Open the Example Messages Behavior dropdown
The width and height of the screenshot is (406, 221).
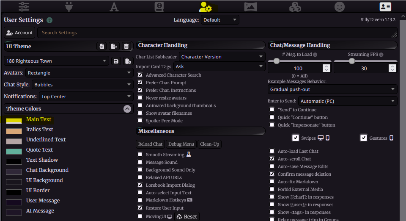pyautogui.click(x=332, y=89)
